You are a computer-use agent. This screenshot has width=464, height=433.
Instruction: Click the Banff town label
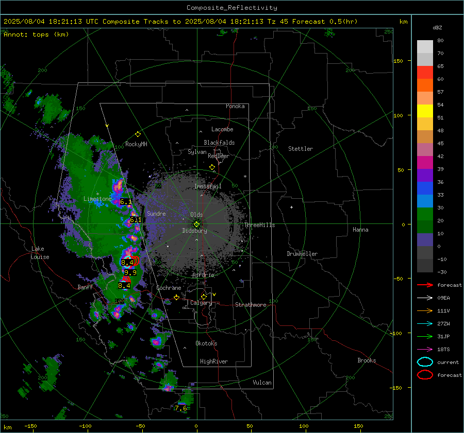[85, 287]
